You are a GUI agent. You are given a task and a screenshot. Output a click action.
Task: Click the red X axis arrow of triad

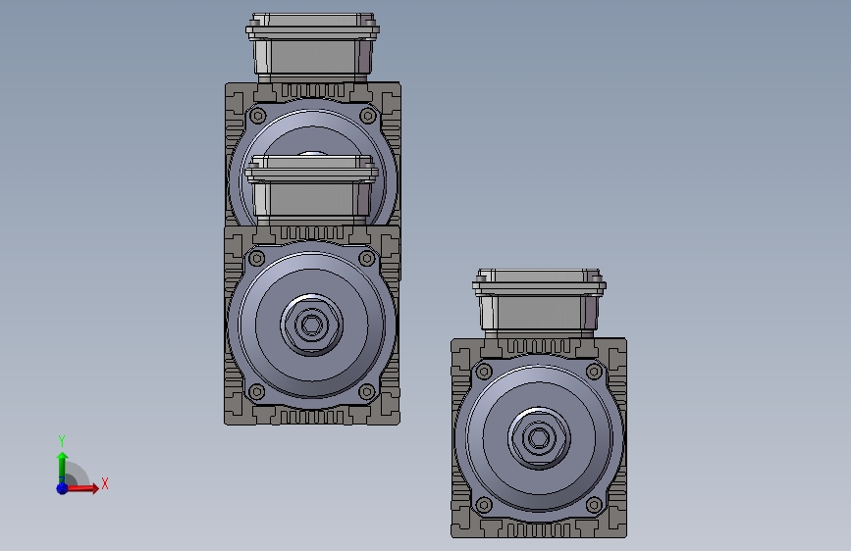[82, 488]
